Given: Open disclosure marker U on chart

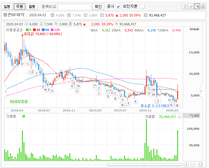Looking at the screenshot, I should (52, 91).
